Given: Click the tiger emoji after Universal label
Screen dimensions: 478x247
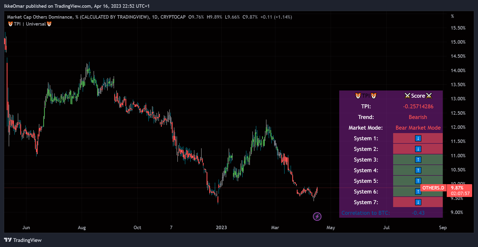Looking at the screenshot, I should (x=49, y=24).
